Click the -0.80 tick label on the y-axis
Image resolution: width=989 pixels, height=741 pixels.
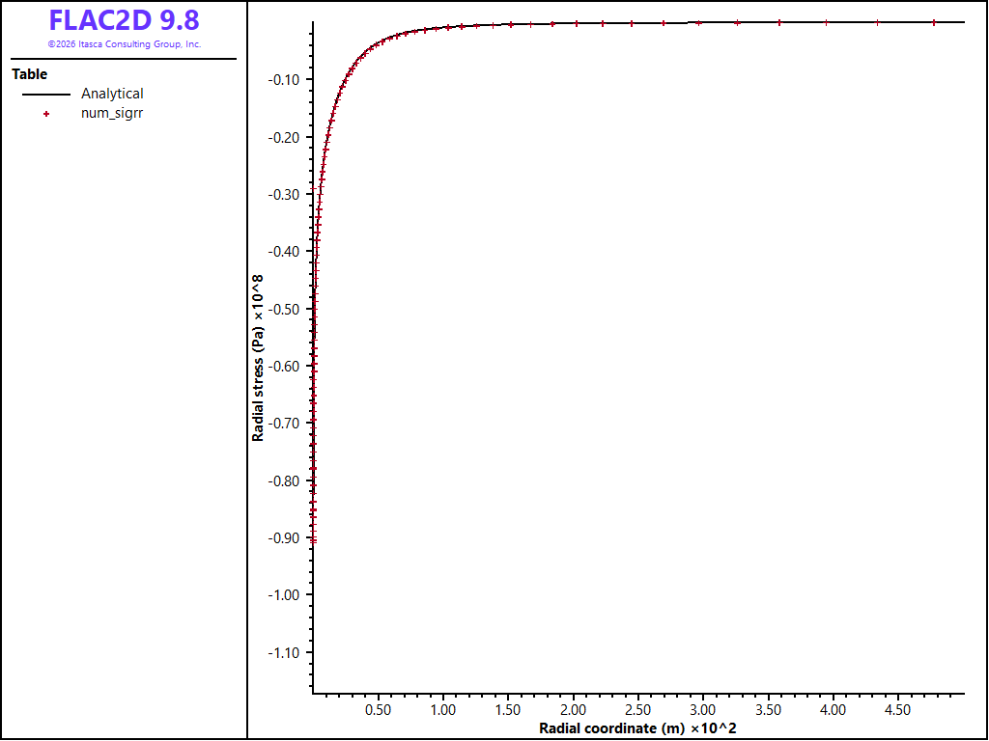click(x=284, y=480)
